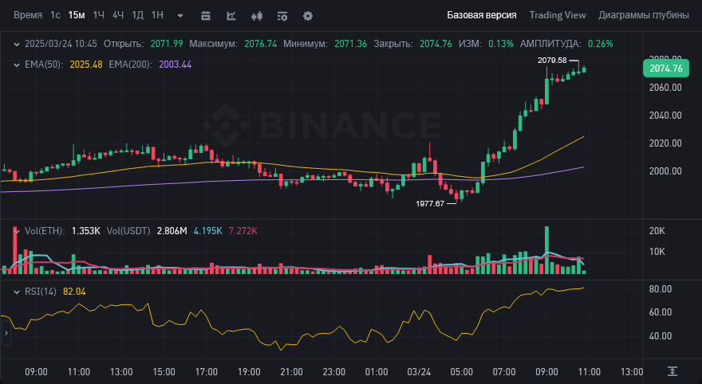Click the Минимум value 2071.36

(x=350, y=44)
